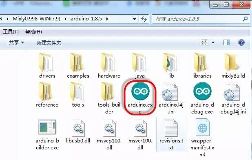
Task: Expand the arrow after arduino-1.8.5 breadcrumb
Action: click(x=107, y=19)
